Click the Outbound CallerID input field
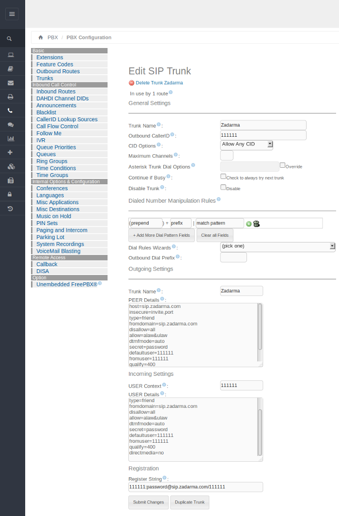Screen dimensions: 339x516 coord(263,135)
